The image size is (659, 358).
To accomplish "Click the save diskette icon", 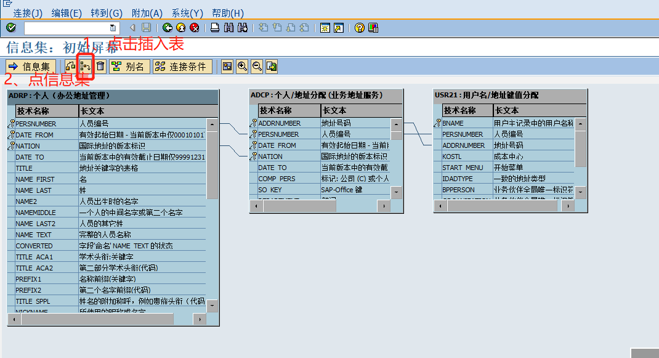I will (x=147, y=27).
